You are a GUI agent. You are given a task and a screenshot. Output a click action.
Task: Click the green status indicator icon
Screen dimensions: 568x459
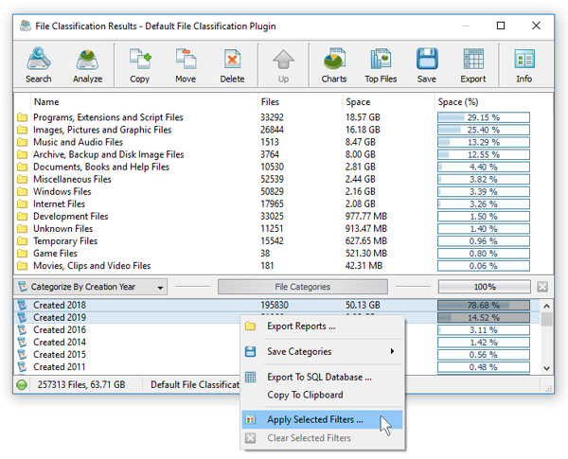[x=22, y=385]
